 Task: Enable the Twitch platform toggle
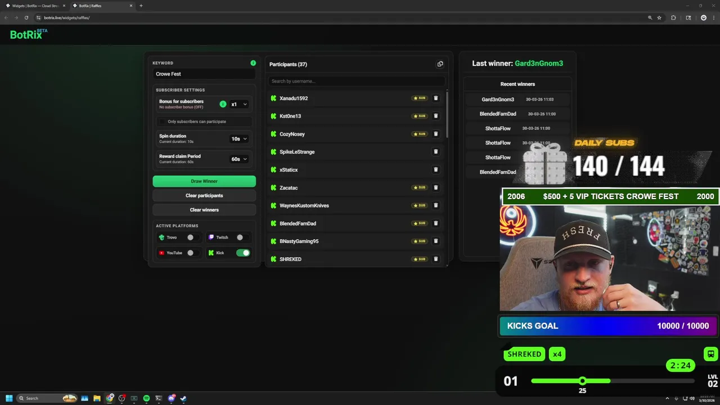click(x=242, y=237)
